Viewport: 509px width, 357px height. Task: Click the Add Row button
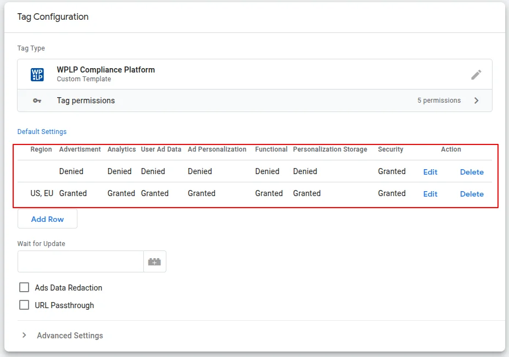click(x=47, y=219)
